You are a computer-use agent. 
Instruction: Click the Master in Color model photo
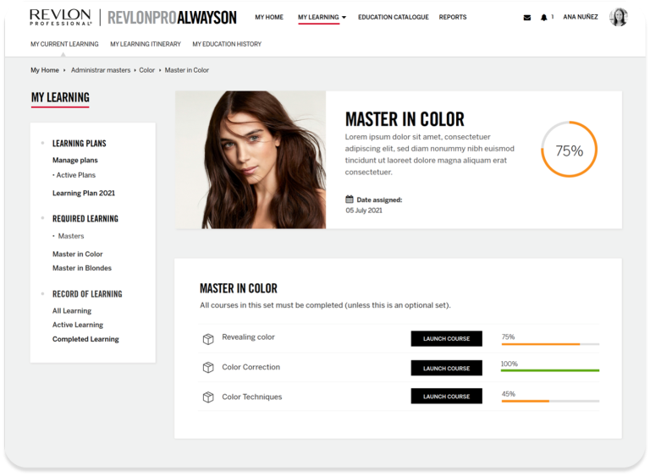pyautogui.click(x=251, y=160)
